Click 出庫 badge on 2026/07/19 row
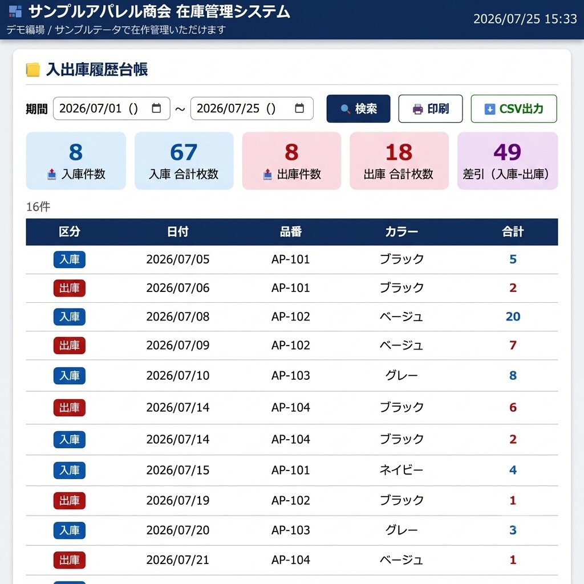584x584 pixels. pyautogui.click(x=70, y=500)
